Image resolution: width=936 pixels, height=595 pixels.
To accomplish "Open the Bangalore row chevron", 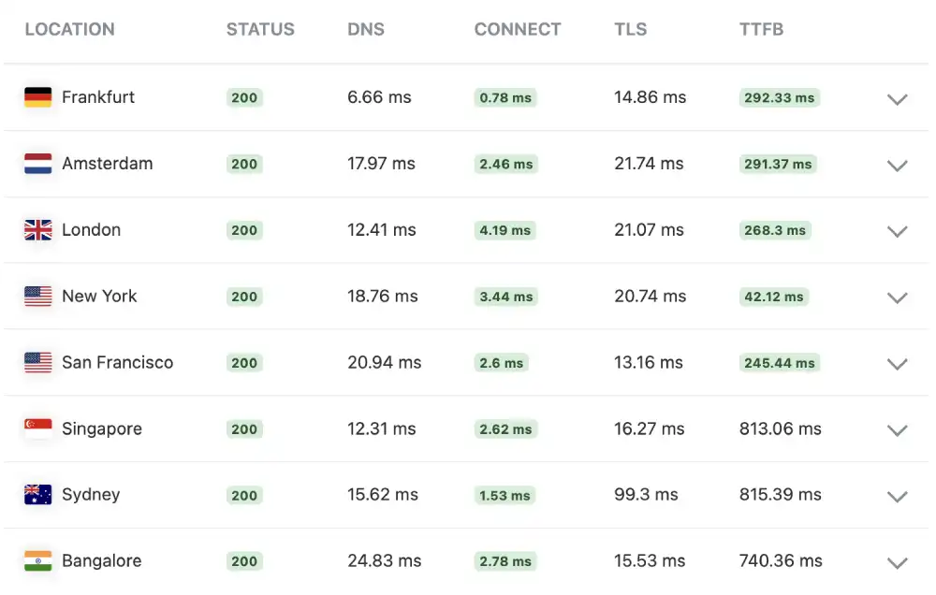I will point(897,563).
